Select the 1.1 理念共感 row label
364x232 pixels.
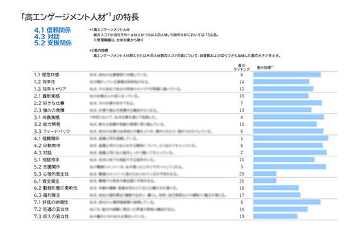point(47,74)
